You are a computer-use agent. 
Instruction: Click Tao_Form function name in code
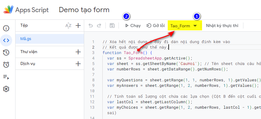133,53
